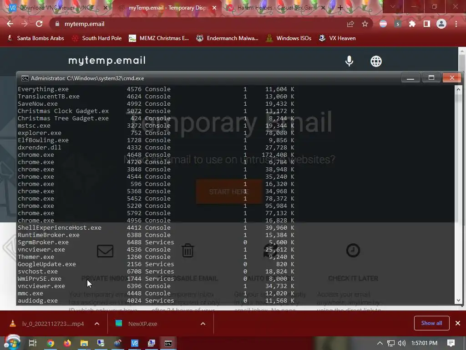
Task: Show hidden system tray icons
Action: coord(380,343)
